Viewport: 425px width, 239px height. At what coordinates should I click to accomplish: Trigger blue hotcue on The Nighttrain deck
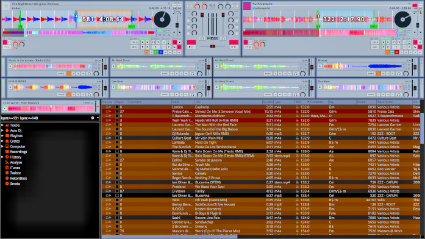tap(161, 52)
